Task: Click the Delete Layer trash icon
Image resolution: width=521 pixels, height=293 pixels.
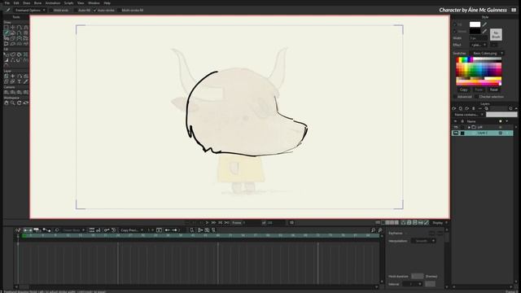Action: click(x=474, y=108)
